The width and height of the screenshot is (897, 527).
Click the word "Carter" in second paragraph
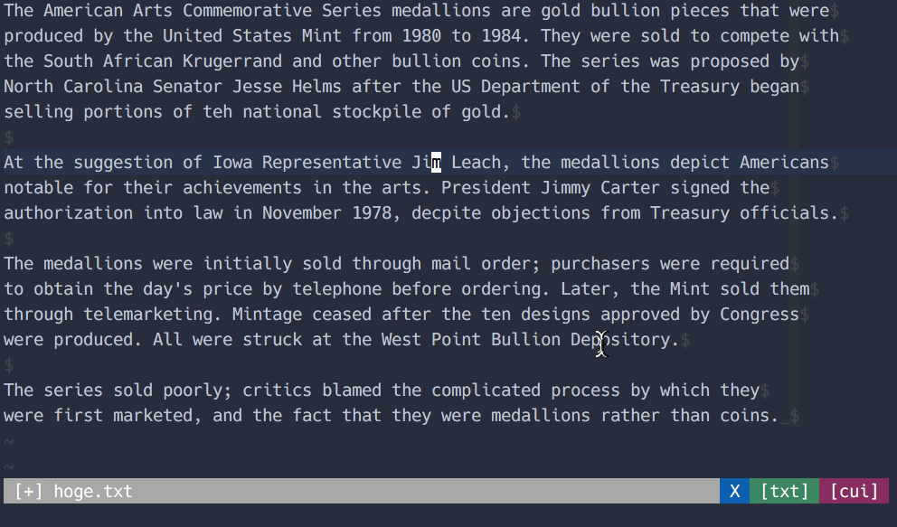(x=630, y=188)
